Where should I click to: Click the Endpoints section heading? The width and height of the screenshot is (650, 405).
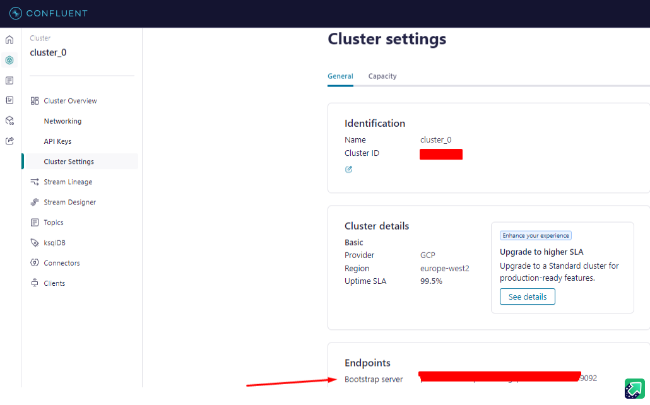(x=367, y=363)
